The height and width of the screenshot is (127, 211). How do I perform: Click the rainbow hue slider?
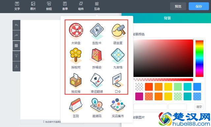click(199, 59)
